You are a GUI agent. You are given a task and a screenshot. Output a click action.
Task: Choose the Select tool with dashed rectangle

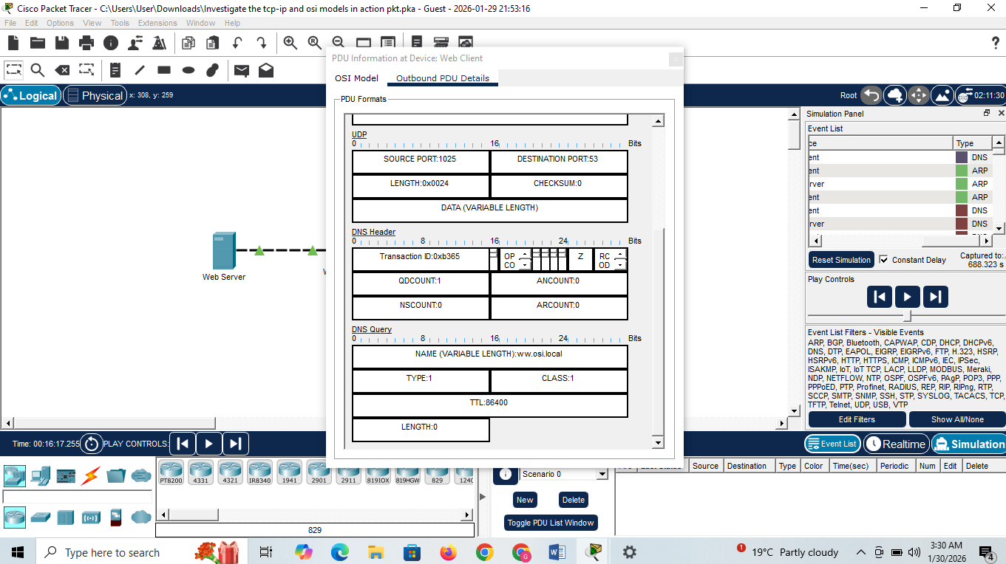coord(13,70)
